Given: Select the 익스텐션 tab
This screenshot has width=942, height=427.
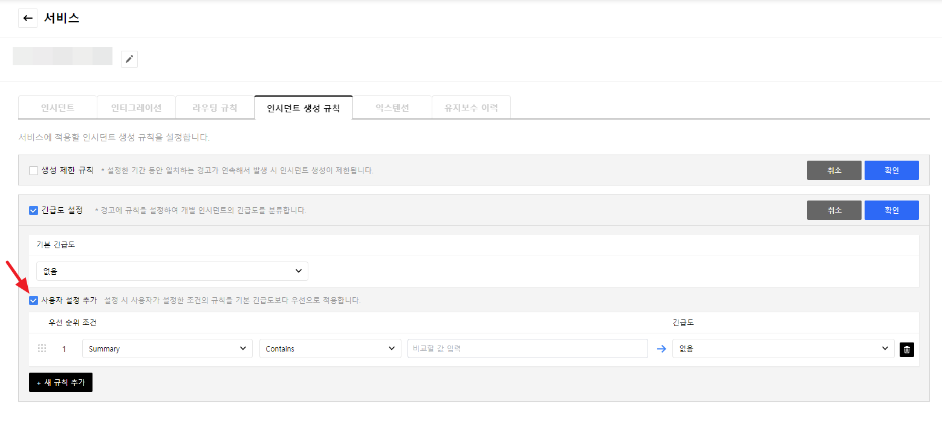Looking at the screenshot, I should tap(392, 108).
